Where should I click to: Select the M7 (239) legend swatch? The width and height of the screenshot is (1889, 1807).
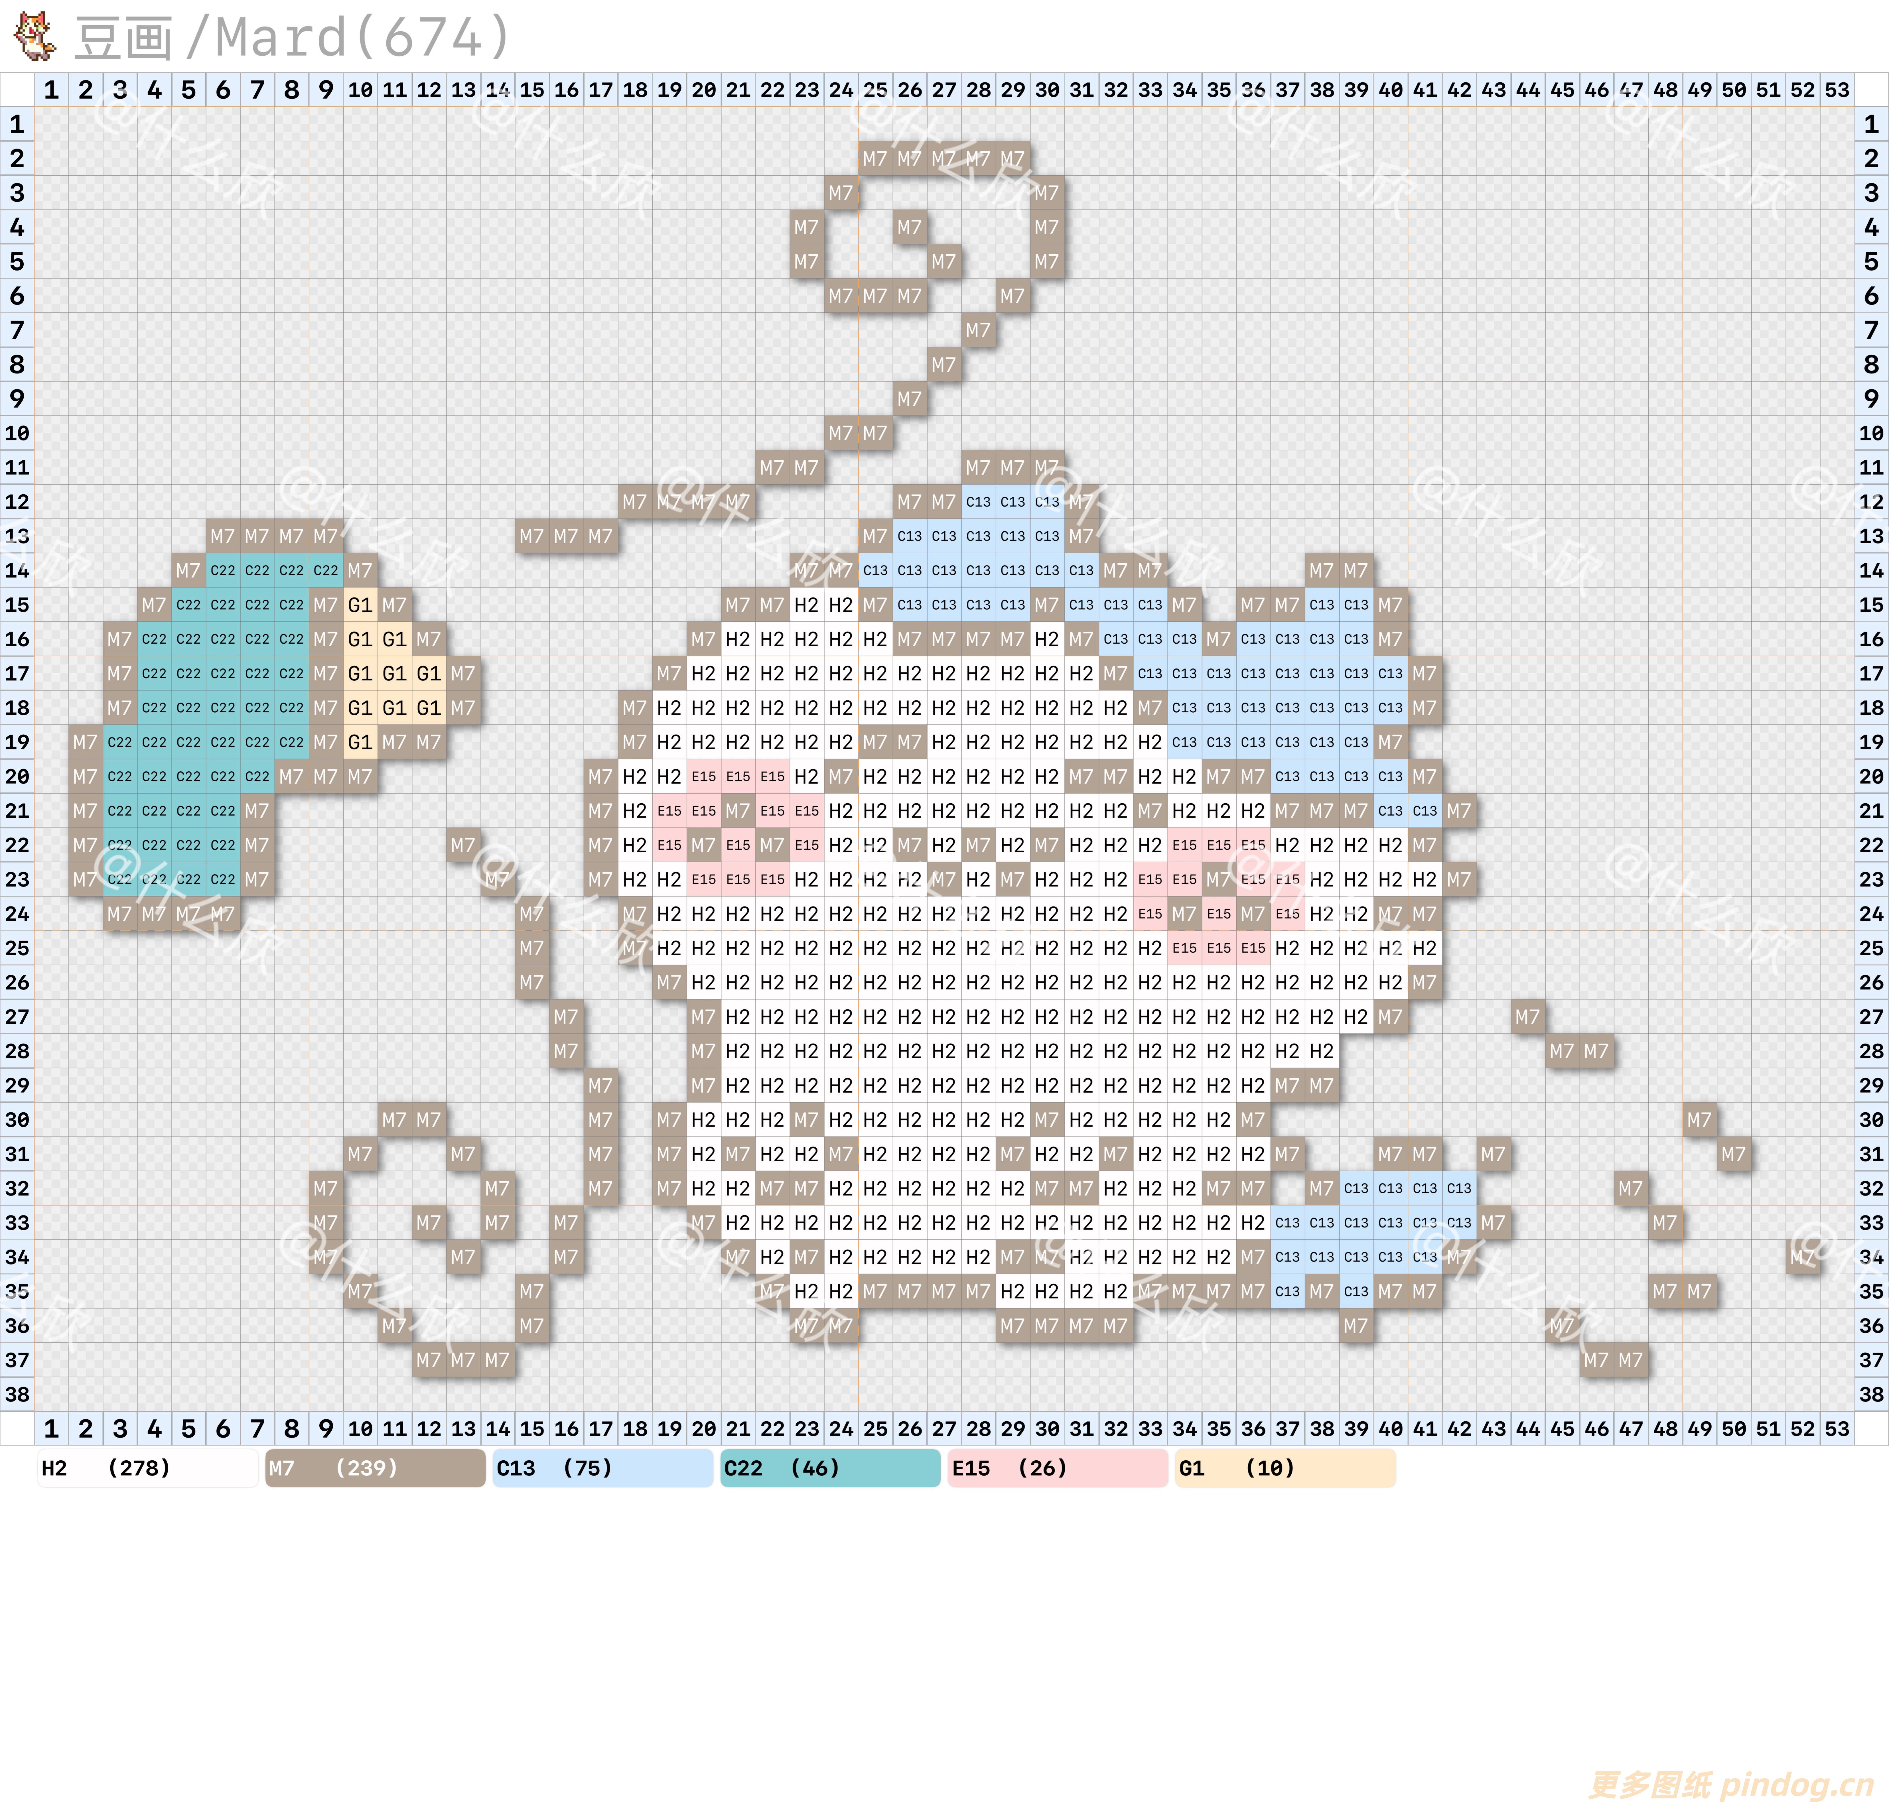[x=376, y=1468]
